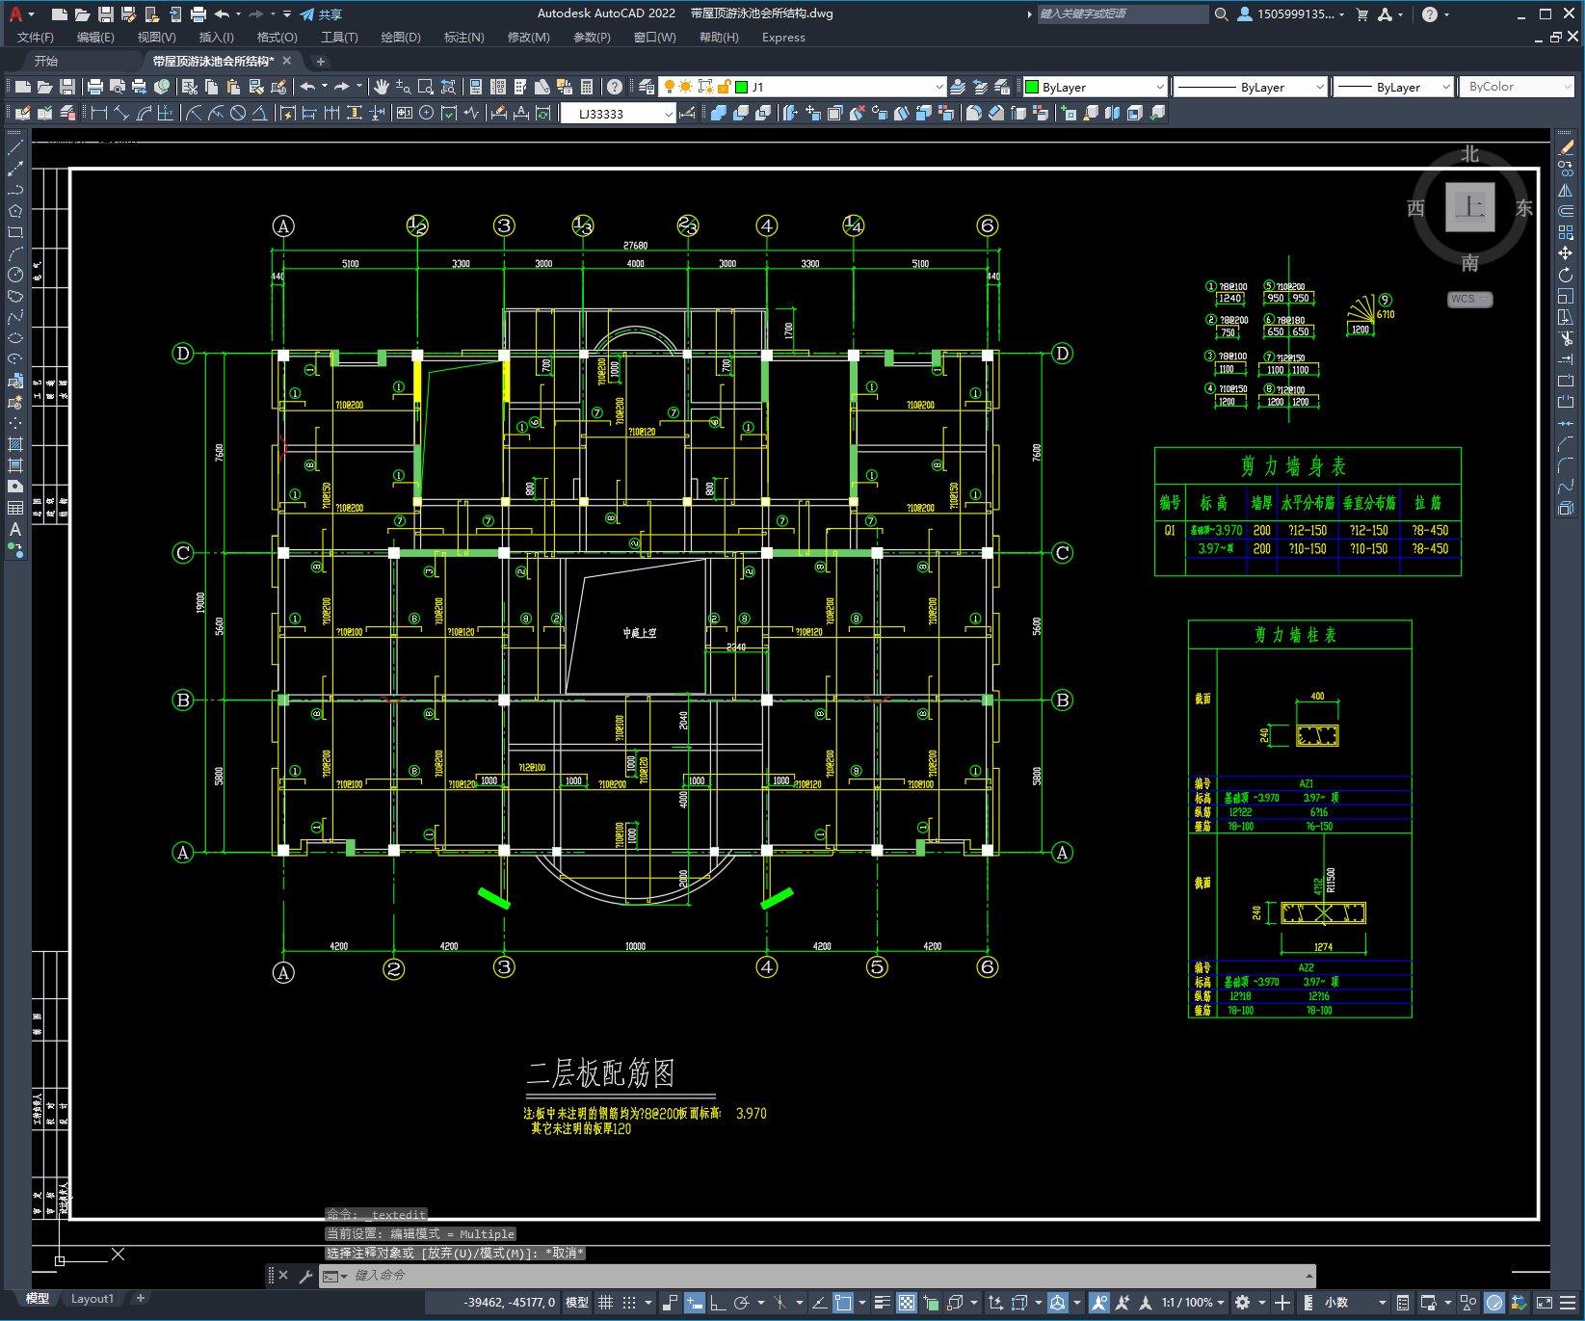Expand the signed-in account 1505999135 menu
Image resolution: width=1585 pixels, height=1321 pixels.
coord(1291,13)
